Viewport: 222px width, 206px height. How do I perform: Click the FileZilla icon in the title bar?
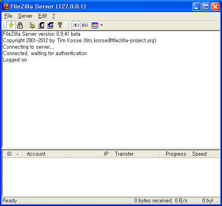[x=6, y=6]
